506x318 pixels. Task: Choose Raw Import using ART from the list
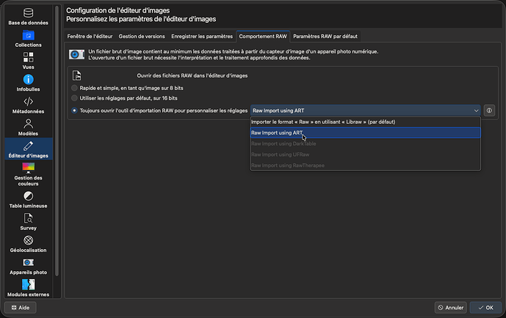coord(365,133)
